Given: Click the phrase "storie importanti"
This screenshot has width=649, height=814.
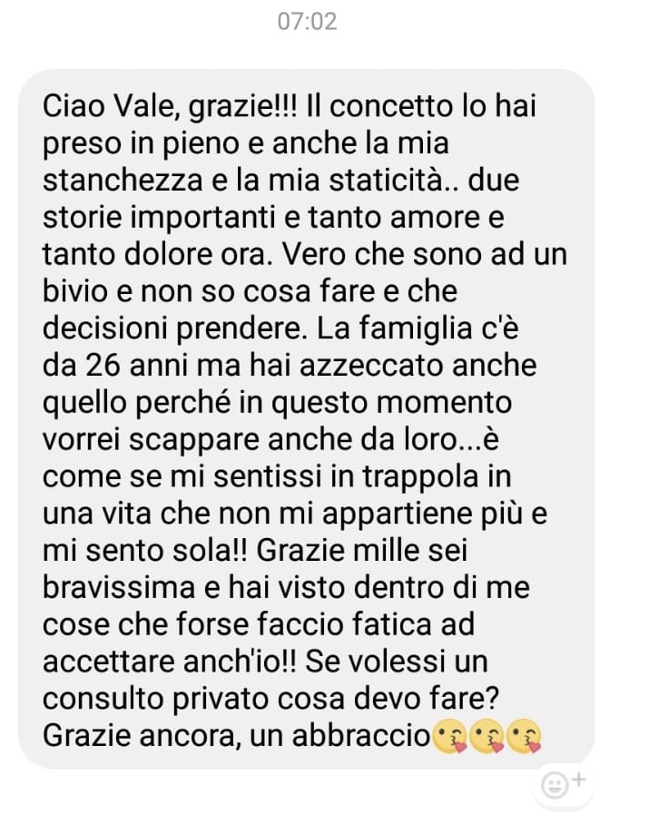Looking at the screenshot, I should click(159, 219).
